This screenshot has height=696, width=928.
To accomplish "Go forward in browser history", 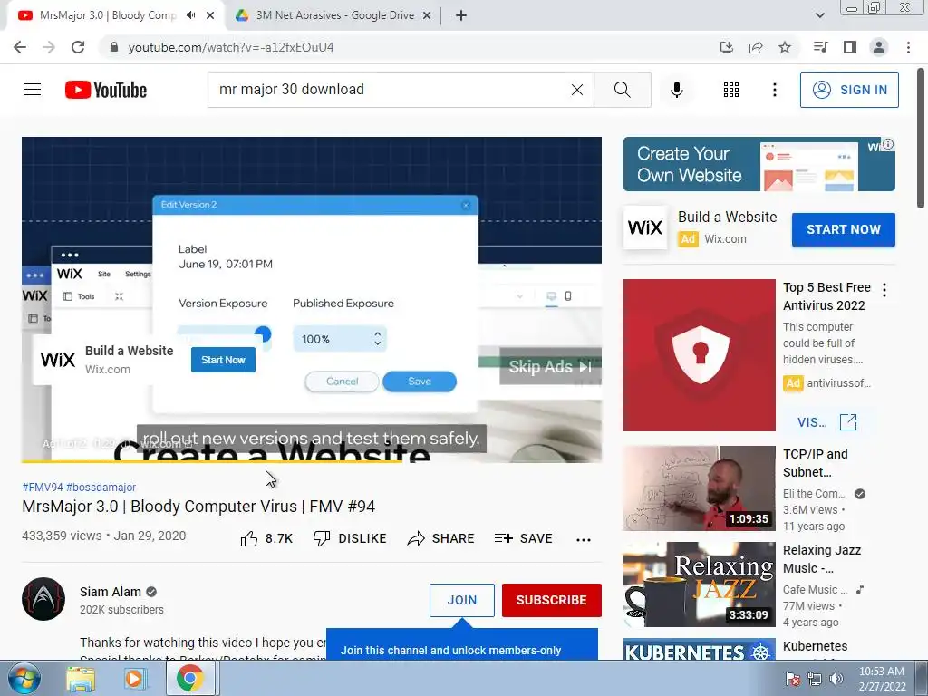I will [49, 47].
